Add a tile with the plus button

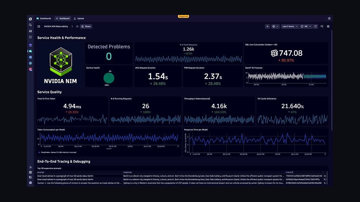click(x=268, y=26)
